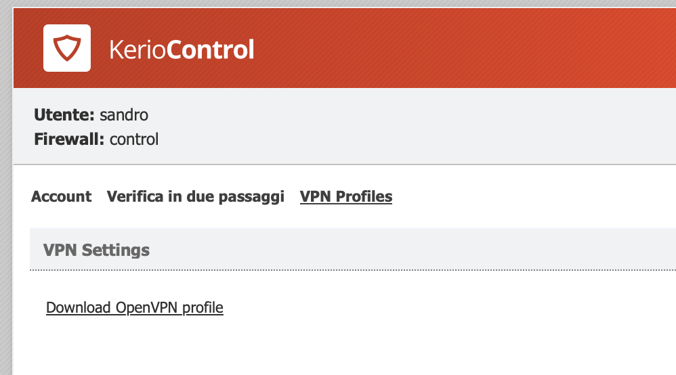The width and height of the screenshot is (676, 375).
Task: Select the firewall name 'control'
Action: coord(134,139)
